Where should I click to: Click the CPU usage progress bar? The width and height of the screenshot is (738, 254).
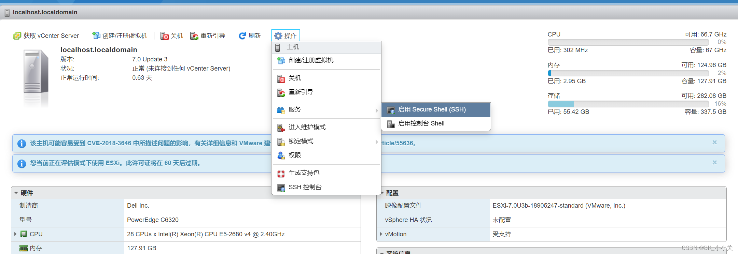tap(628, 42)
